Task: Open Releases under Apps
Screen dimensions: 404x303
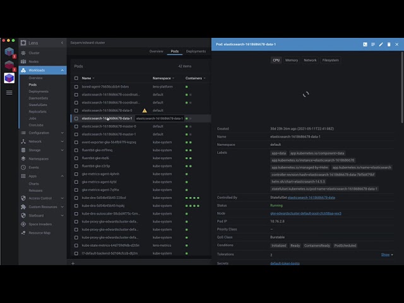Action: tap(35, 191)
